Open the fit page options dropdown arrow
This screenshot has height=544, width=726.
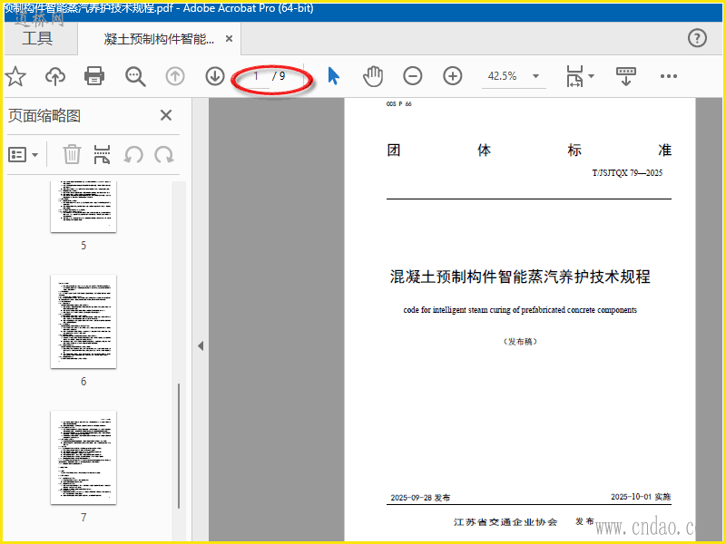click(592, 76)
